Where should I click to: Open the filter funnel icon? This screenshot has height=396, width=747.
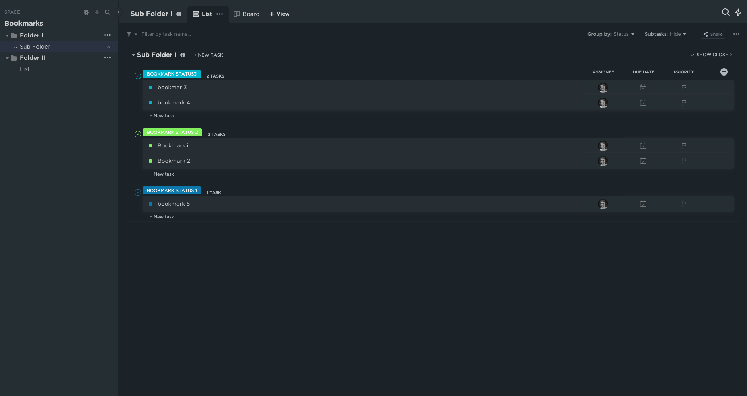[x=129, y=34]
